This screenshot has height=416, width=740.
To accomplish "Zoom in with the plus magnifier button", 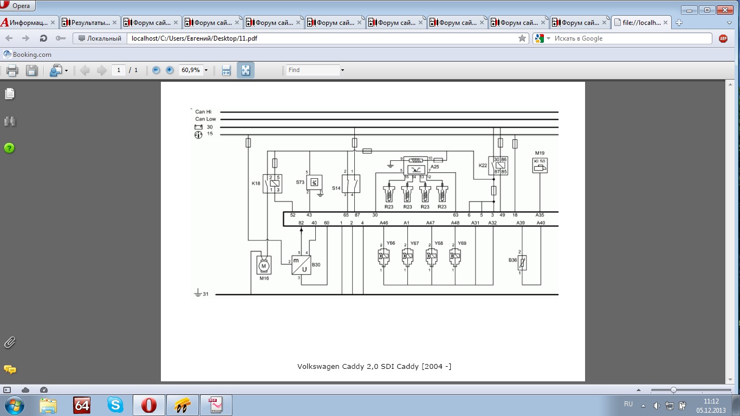I will (170, 70).
